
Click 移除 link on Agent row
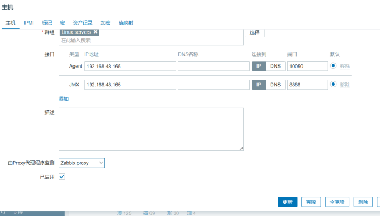[x=345, y=66]
